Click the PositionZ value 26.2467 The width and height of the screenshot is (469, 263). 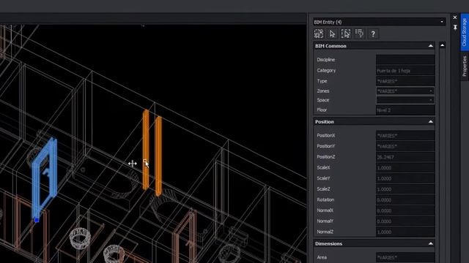coord(405,157)
